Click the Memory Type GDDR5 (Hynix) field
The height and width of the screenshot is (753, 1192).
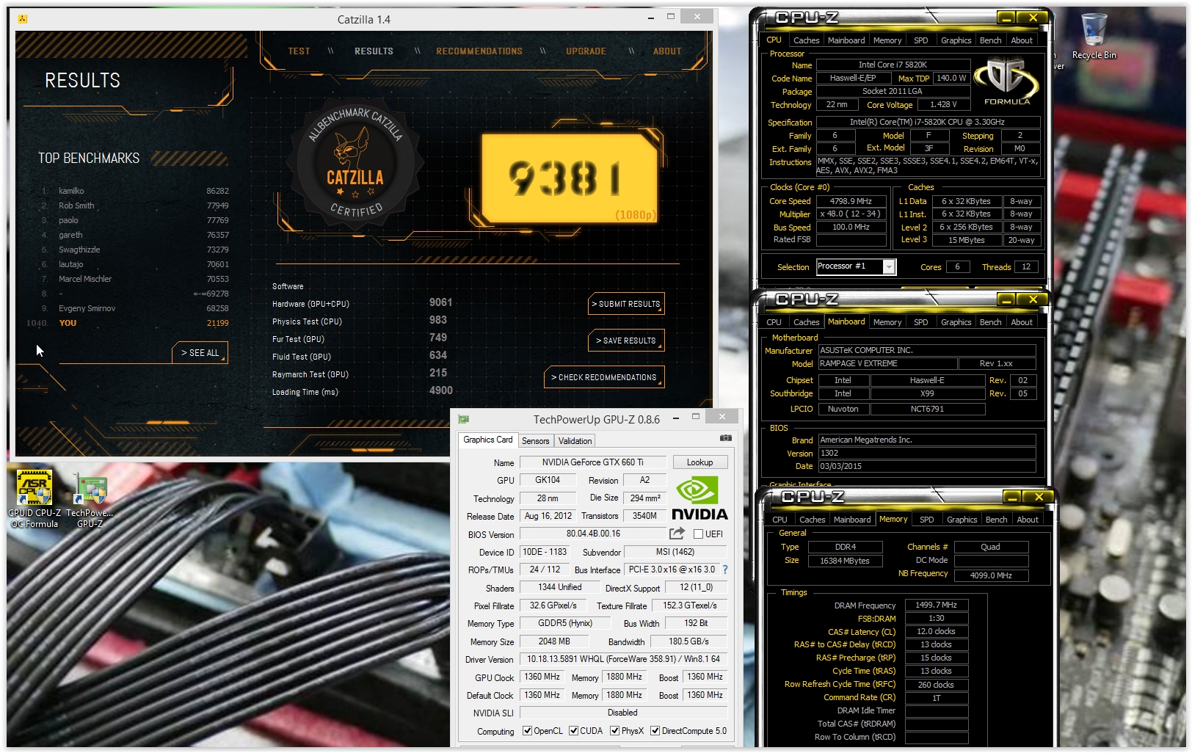(x=564, y=623)
